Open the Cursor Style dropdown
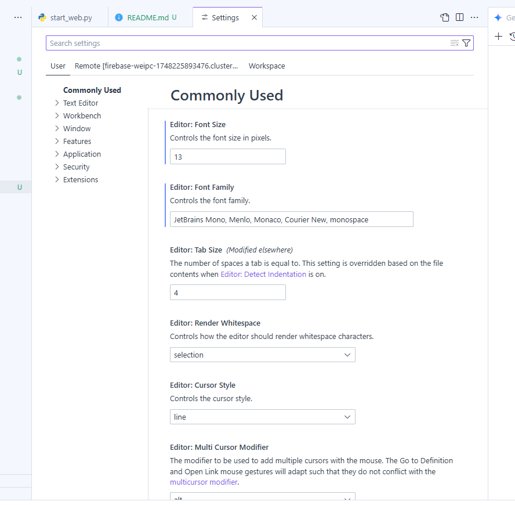The width and height of the screenshot is (515, 505). pos(262,417)
